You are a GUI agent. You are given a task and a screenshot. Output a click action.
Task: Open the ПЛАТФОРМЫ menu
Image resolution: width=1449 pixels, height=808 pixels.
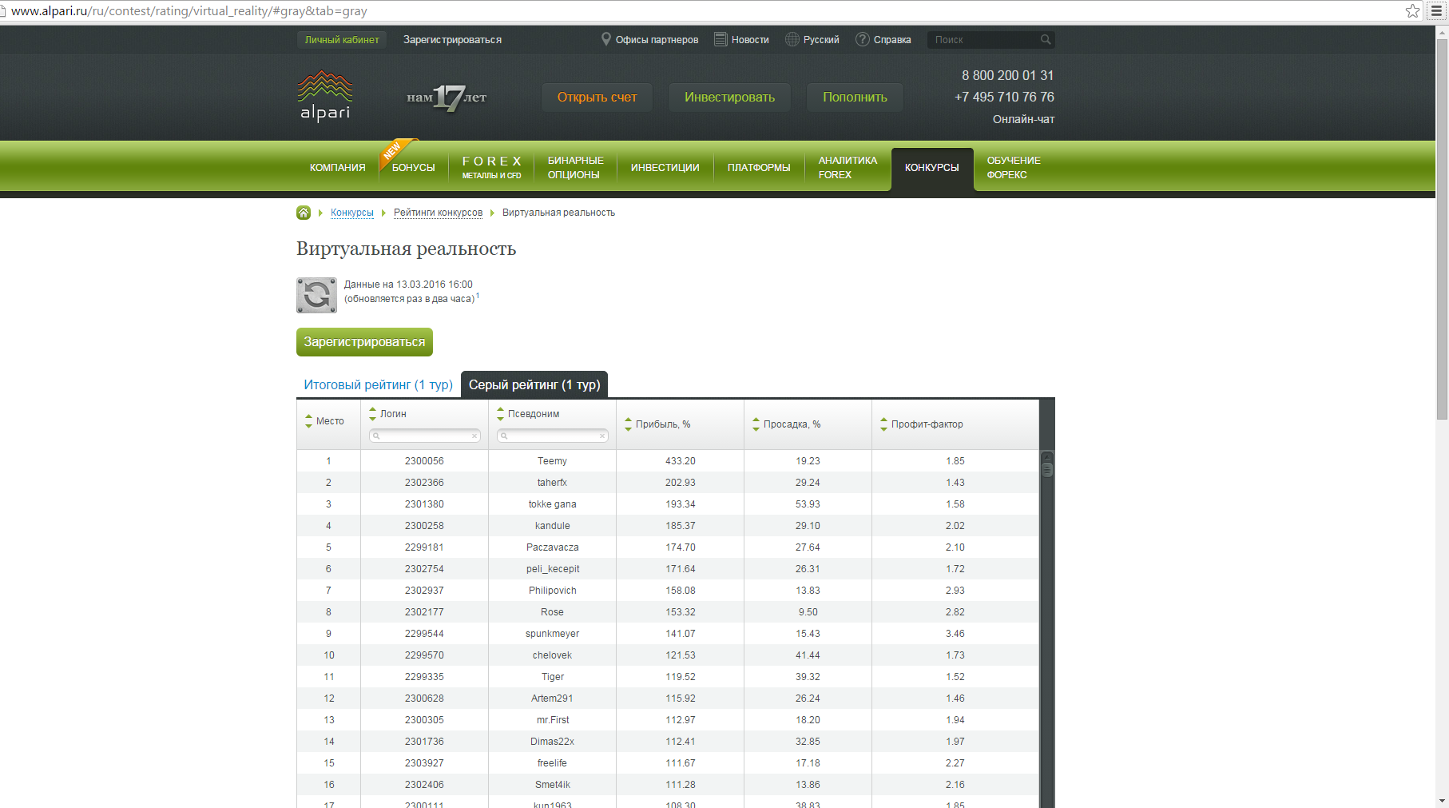point(759,168)
